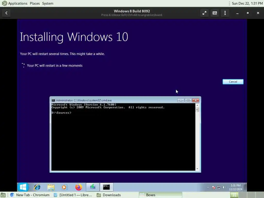Minimize the Boxes window
This screenshot has width=264, height=198.
pyautogui.click(x=237, y=13)
